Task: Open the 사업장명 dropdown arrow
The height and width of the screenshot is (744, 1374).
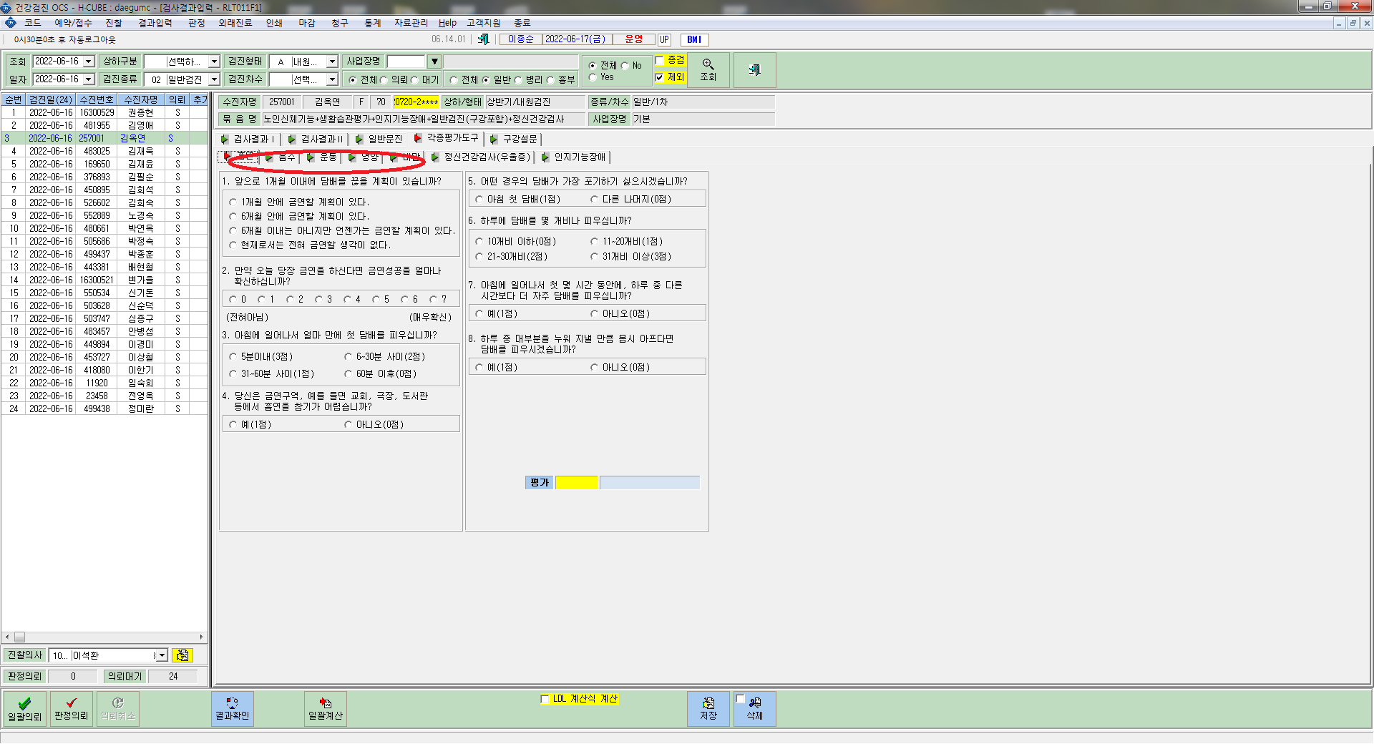Action: pos(434,62)
